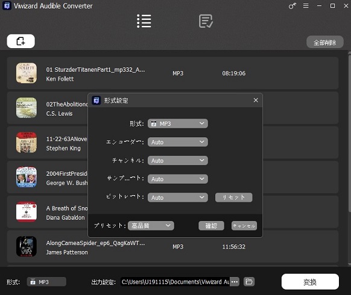Minimize the Viwizard window

(319, 6)
